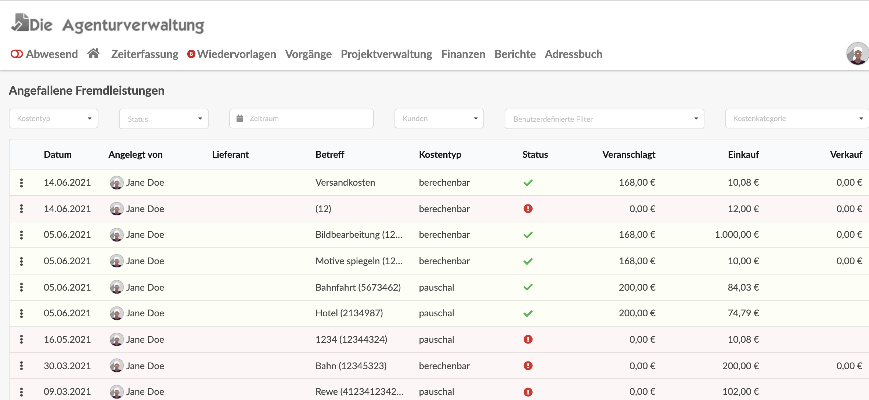Sort table by Datum column header
Image resolution: width=869 pixels, height=400 pixels.
[x=58, y=154]
